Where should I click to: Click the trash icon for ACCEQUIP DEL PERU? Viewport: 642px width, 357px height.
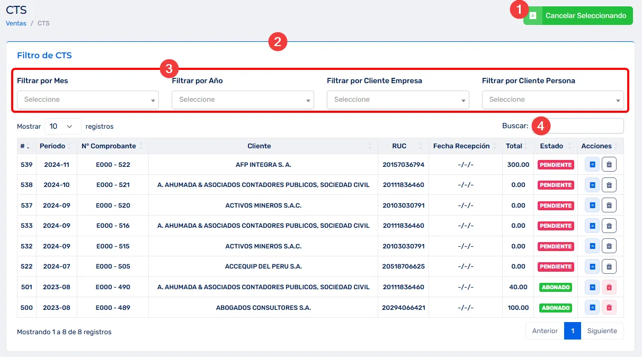pos(609,267)
